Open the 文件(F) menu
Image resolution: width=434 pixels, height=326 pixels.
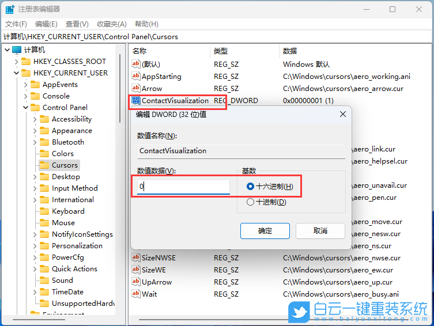(x=16, y=24)
